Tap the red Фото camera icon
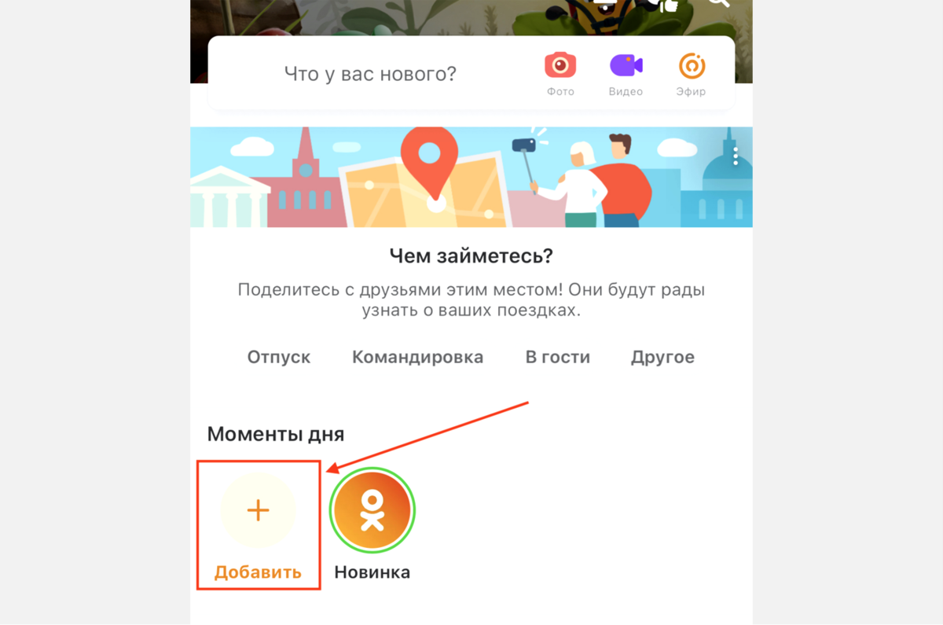This screenshot has height=625, width=943. tap(560, 65)
